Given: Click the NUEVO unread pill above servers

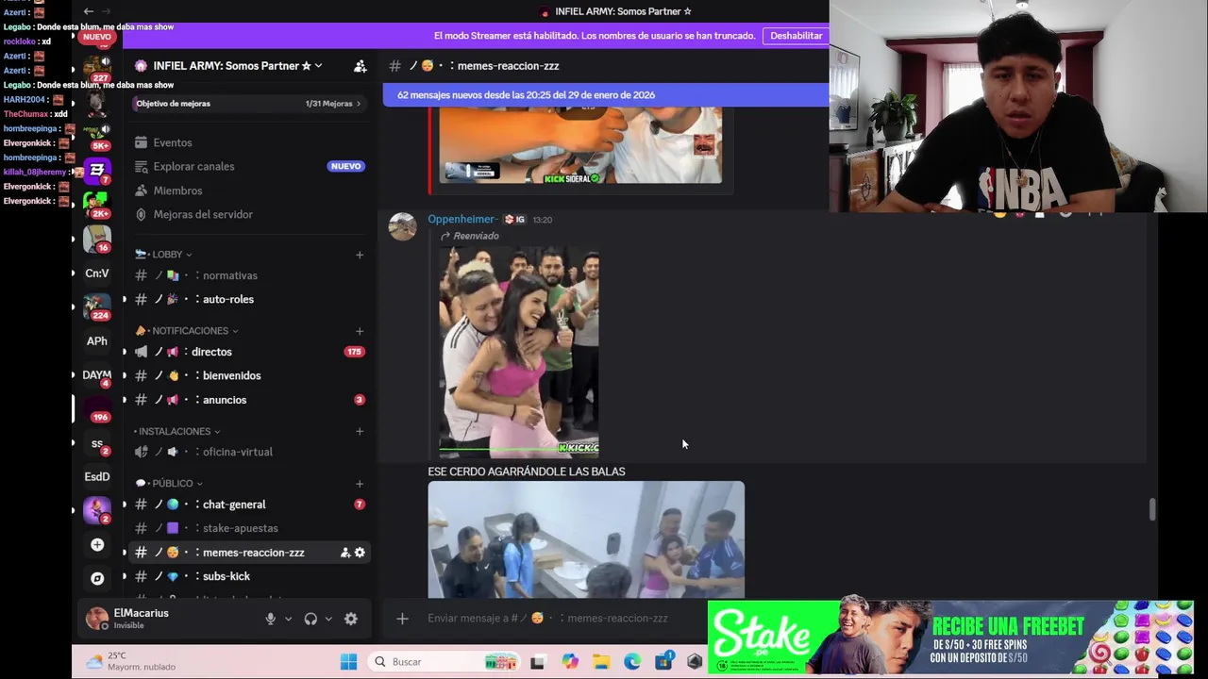Looking at the screenshot, I should 97,37.
